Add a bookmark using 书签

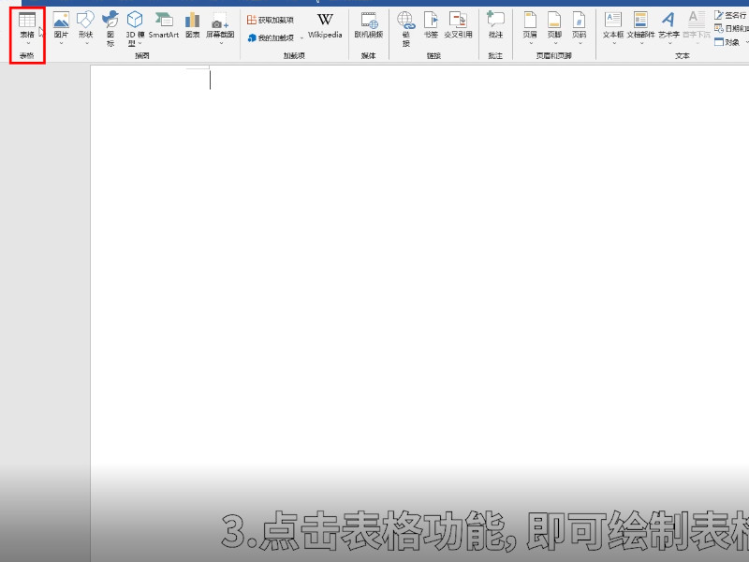[x=431, y=25]
